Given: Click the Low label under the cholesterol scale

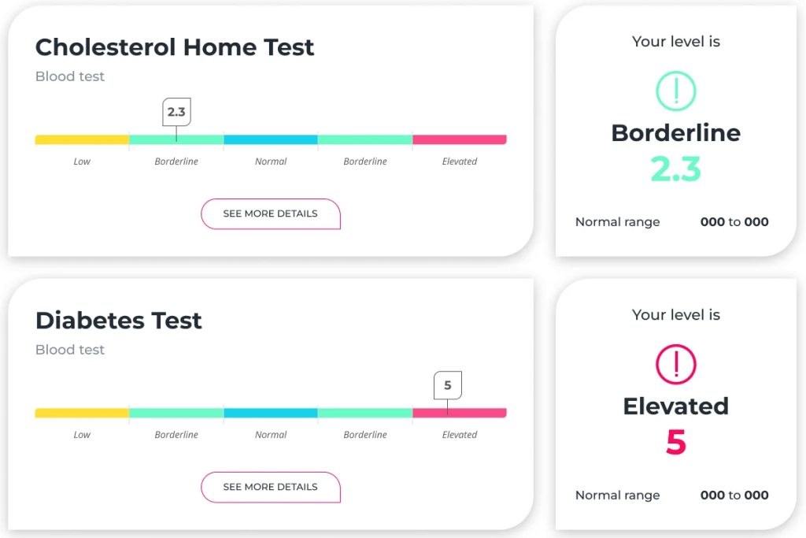Looking at the screenshot, I should click(x=82, y=161).
